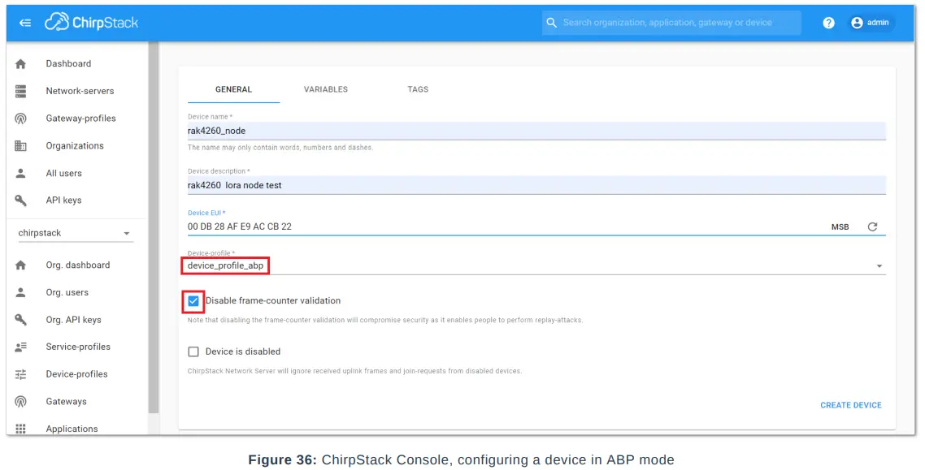Regenerate the Device EUI with refresh icon
This screenshot has height=470, width=925.
(873, 227)
